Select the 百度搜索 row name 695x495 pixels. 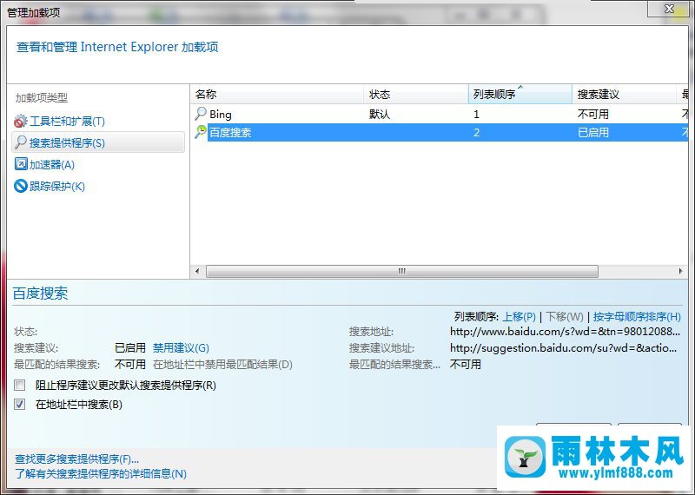(x=230, y=133)
